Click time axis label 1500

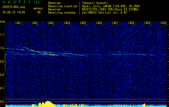pos(163,23)
